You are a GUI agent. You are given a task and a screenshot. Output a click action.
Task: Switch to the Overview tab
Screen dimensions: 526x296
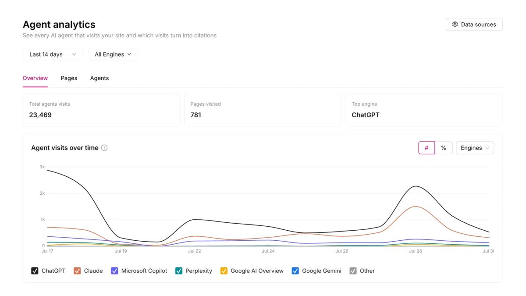35,78
